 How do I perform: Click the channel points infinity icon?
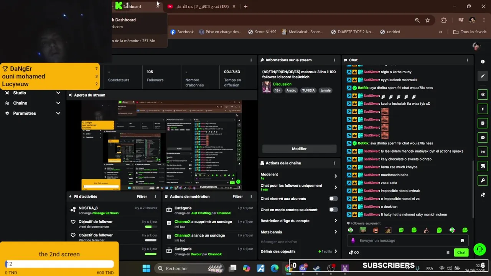click(354, 252)
